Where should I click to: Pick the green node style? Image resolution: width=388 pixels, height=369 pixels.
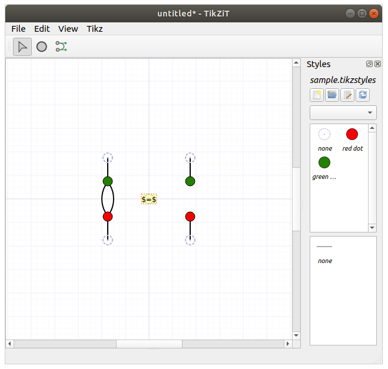[x=324, y=162]
